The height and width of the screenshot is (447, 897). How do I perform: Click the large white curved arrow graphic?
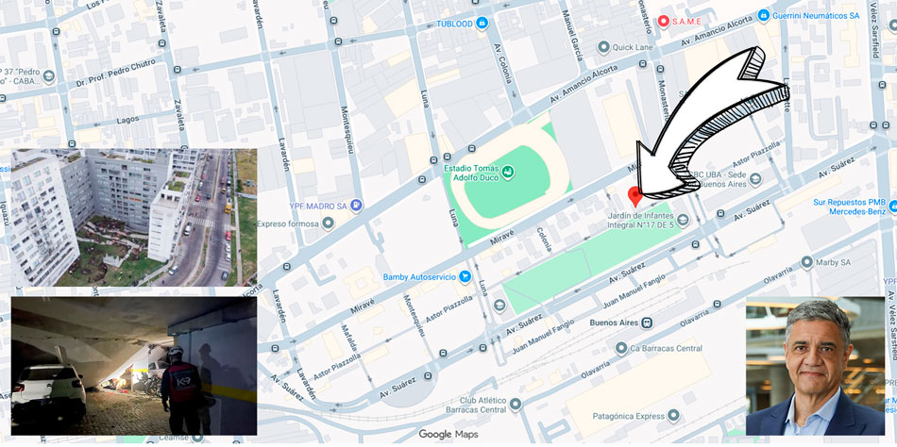point(712,123)
